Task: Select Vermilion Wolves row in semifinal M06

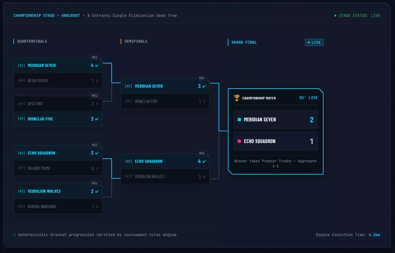Action: (165, 177)
